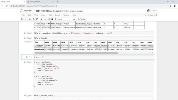
Task: Click the Python 3 kernel label
Action: click(151, 15)
